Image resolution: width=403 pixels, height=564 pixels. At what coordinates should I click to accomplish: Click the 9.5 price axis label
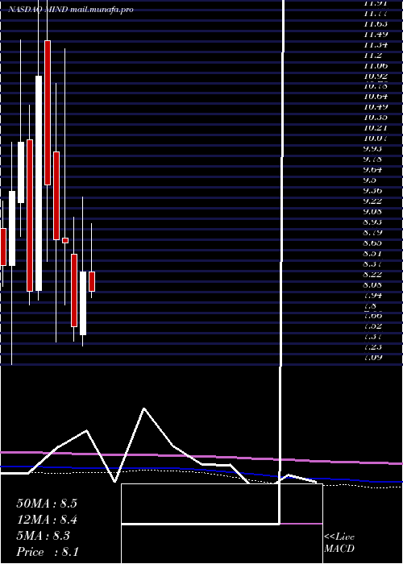tap(370, 180)
